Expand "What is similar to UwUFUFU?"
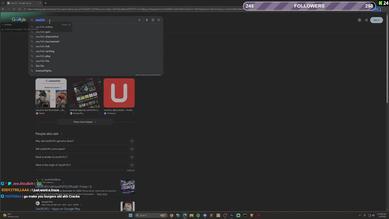This screenshot has width=389, height=219. [85, 157]
